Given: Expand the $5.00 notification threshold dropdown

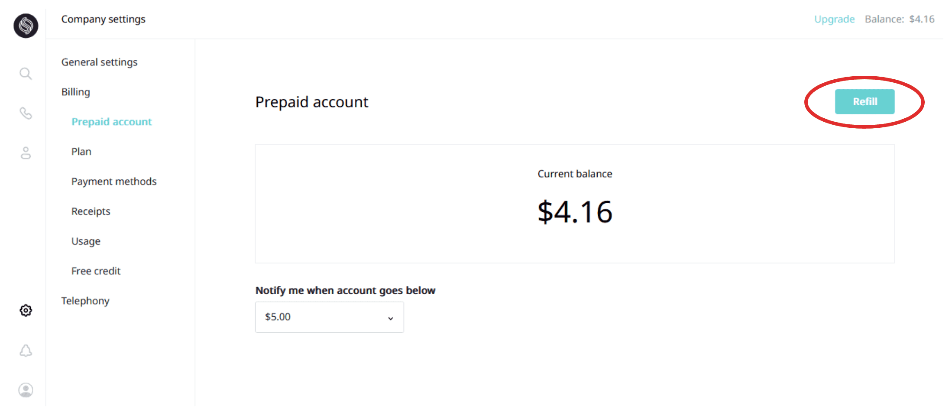Looking at the screenshot, I should [329, 317].
